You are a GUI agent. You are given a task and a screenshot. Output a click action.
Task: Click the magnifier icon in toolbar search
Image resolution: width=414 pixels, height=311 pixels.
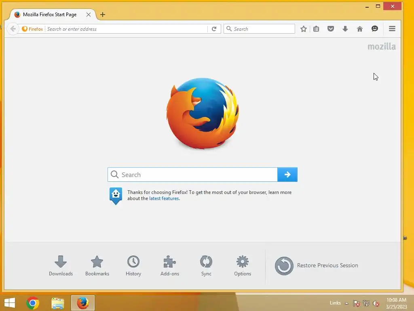(x=229, y=29)
